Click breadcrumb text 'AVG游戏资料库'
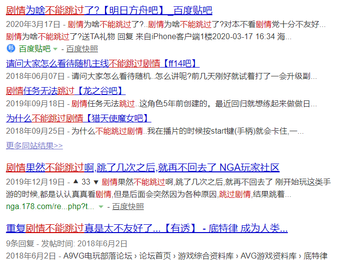Screen dimensions: 347x260 point(268,256)
